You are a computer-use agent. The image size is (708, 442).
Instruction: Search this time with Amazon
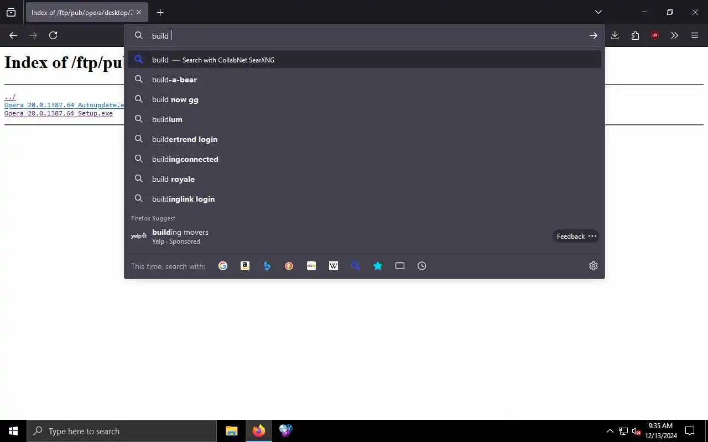(x=245, y=266)
